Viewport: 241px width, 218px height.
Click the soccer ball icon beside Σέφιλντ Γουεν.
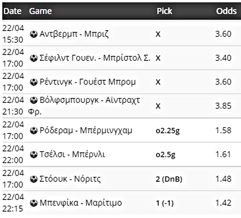tap(34, 58)
